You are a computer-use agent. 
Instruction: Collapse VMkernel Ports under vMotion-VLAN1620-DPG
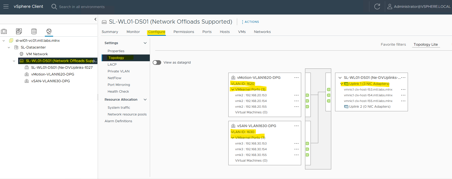[233, 89]
